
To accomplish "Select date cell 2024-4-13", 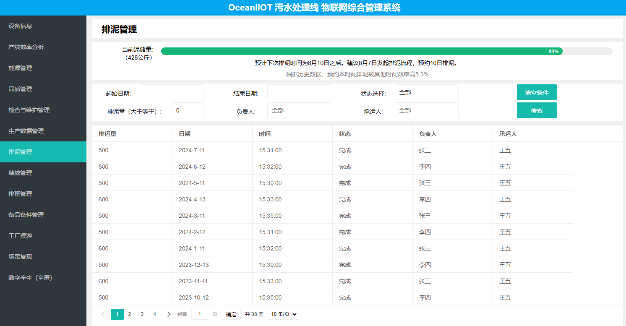I will coord(212,199).
